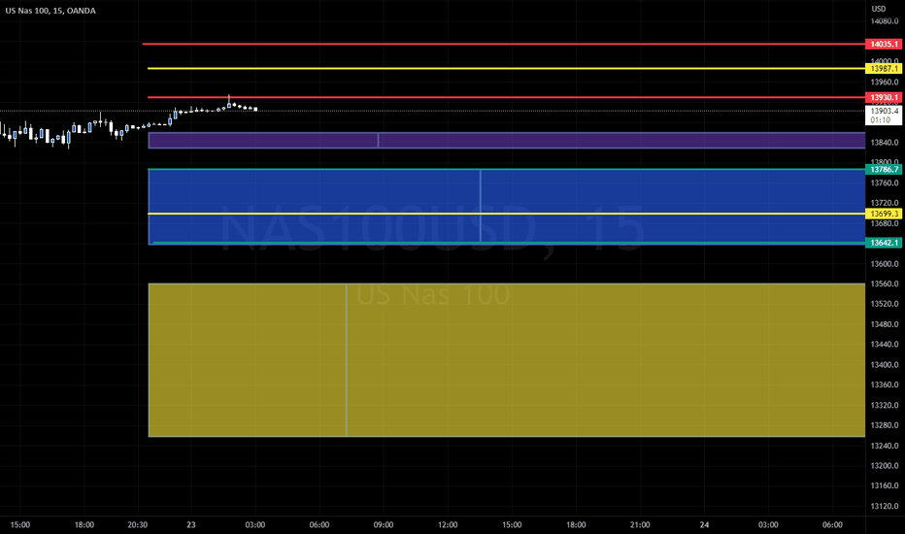The image size is (905, 534).
Task: Click the 13400.0 price axis tick
Action: pyautogui.click(x=885, y=365)
